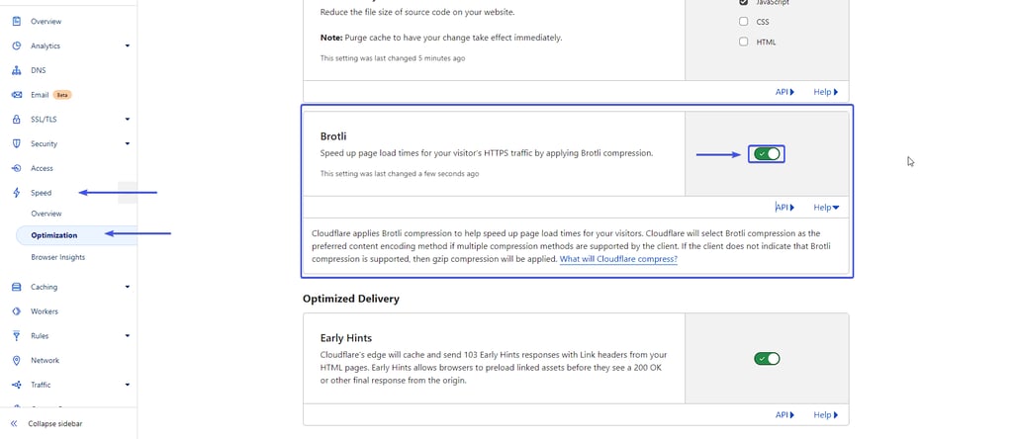Click the API link in Brotli card
This screenshot has width=1013, height=439.
click(784, 208)
